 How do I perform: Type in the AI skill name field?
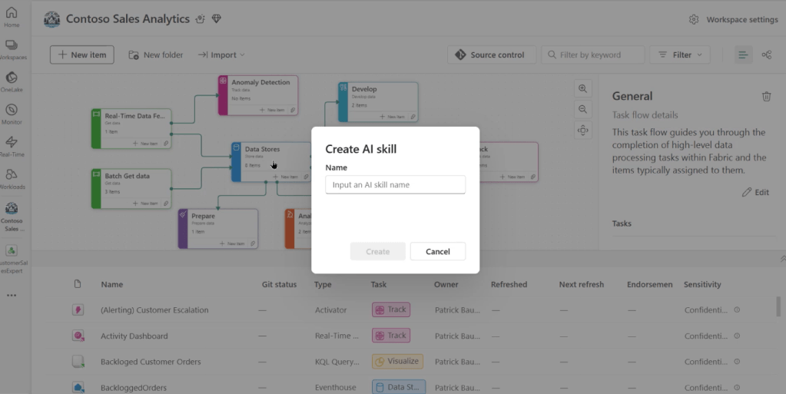[395, 184]
